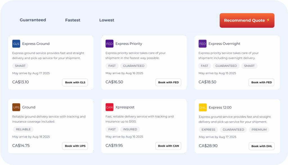Click the GLS carrier logo icon

pyautogui.click(x=16, y=44)
